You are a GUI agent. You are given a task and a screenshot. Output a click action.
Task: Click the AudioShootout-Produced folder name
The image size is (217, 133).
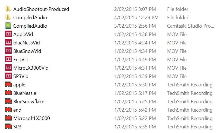tap(41, 9)
